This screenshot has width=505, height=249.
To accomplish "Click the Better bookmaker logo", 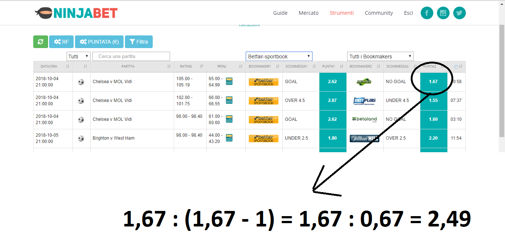I will tap(364, 82).
